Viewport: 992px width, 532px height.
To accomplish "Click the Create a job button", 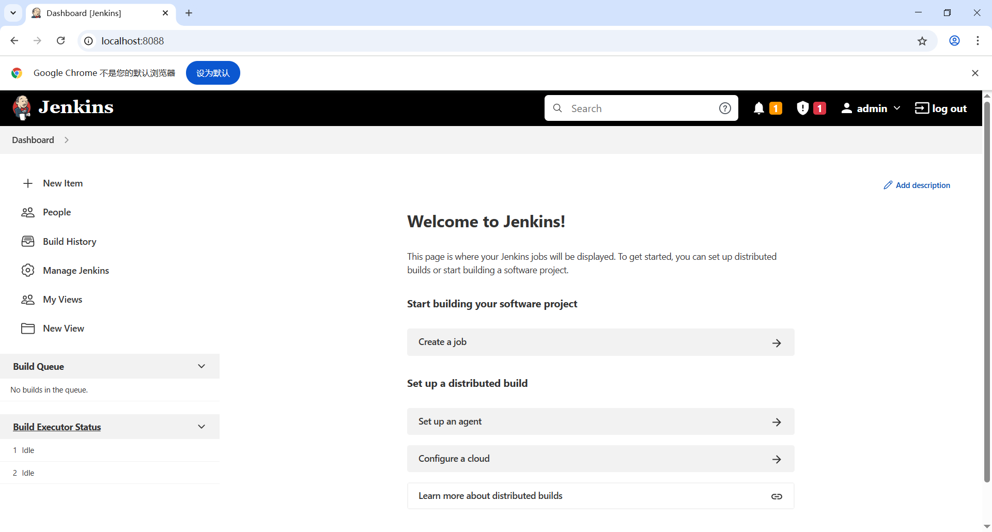I will 601,342.
